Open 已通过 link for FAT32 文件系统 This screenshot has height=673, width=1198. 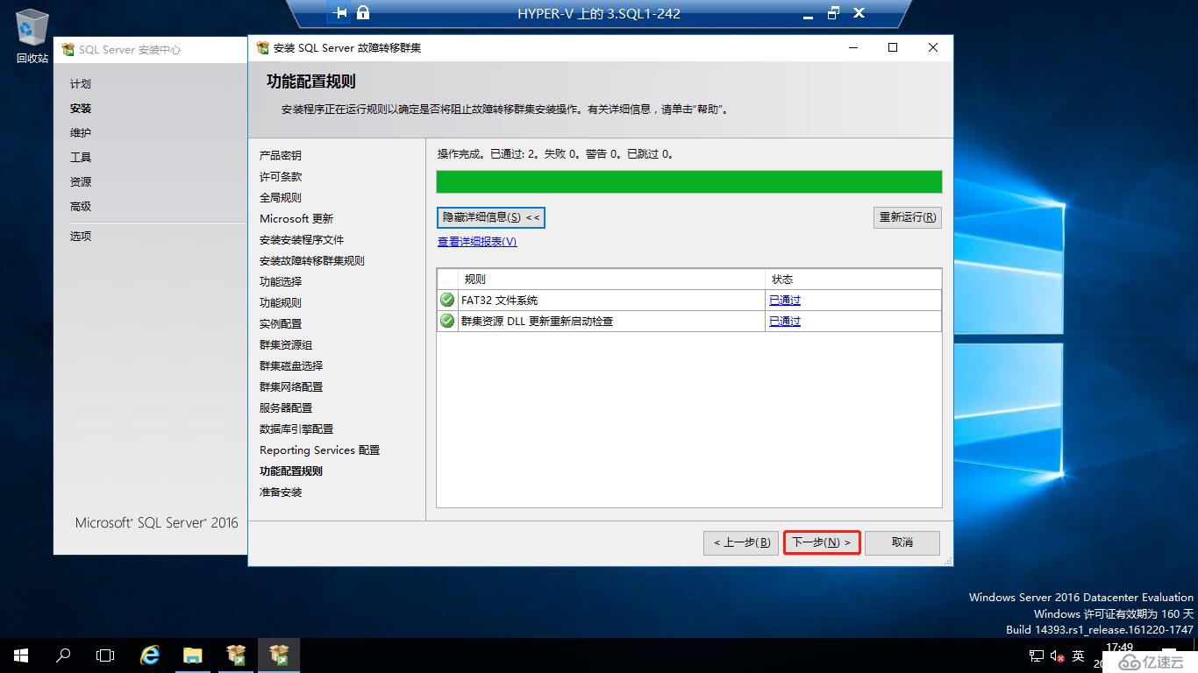(785, 300)
